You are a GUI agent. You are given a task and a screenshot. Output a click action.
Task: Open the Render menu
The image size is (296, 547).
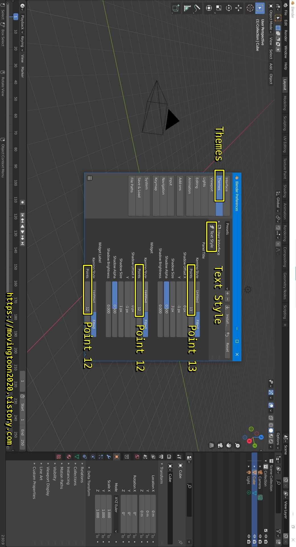coord(285,36)
